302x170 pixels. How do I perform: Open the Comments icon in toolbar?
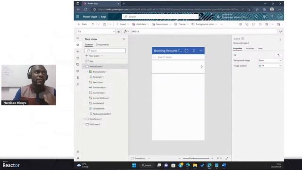253,24
